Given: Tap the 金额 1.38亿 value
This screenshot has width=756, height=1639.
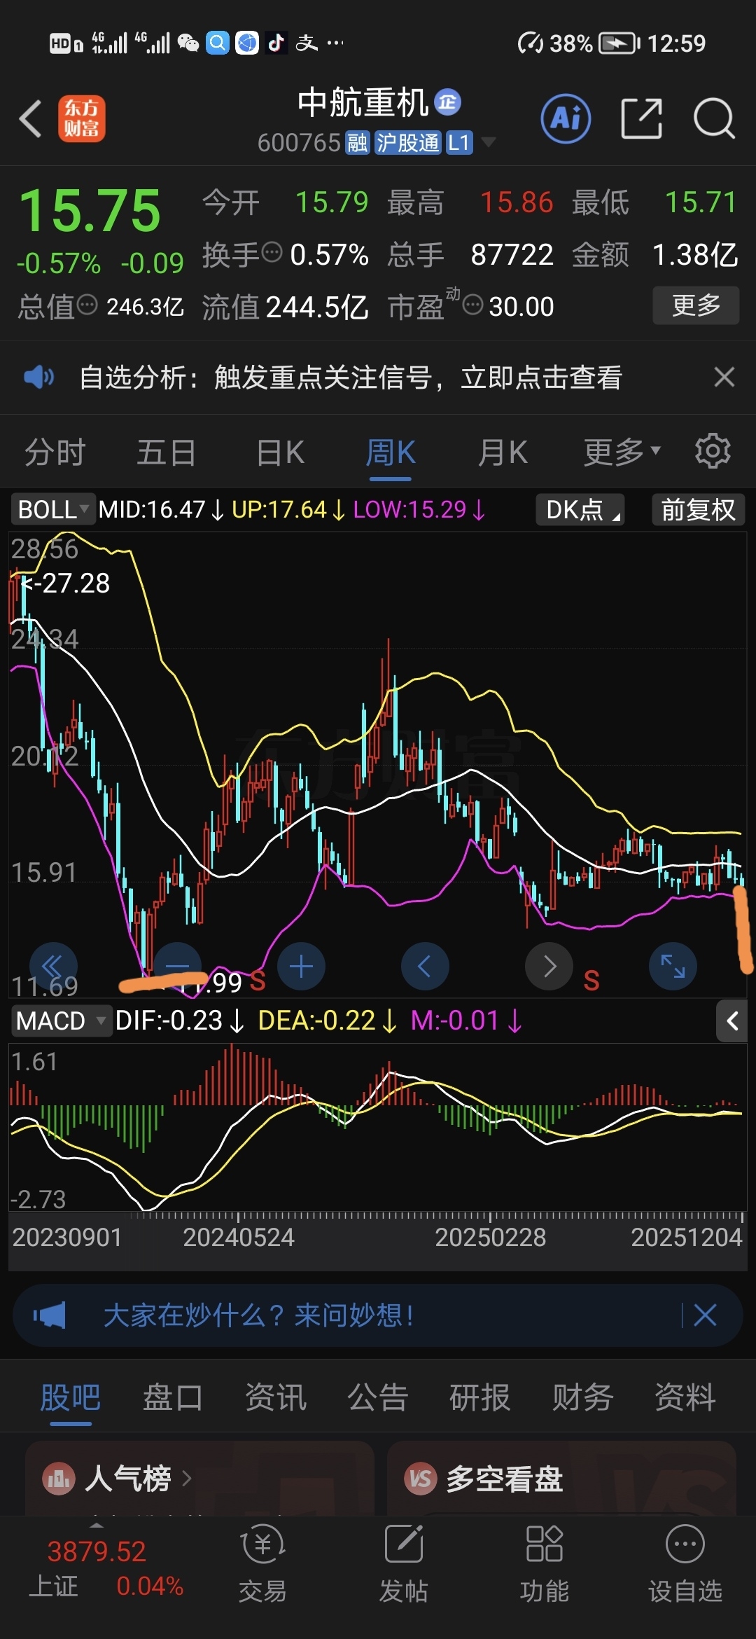Looking at the screenshot, I should (694, 254).
